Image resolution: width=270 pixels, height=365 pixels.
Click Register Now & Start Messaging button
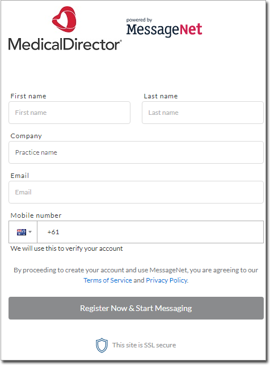(x=136, y=308)
